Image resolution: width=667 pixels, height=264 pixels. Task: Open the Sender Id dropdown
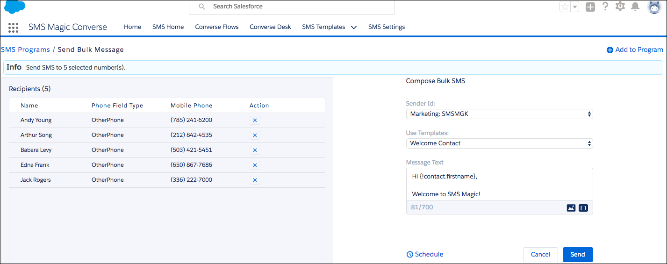[x=499, y=114]
